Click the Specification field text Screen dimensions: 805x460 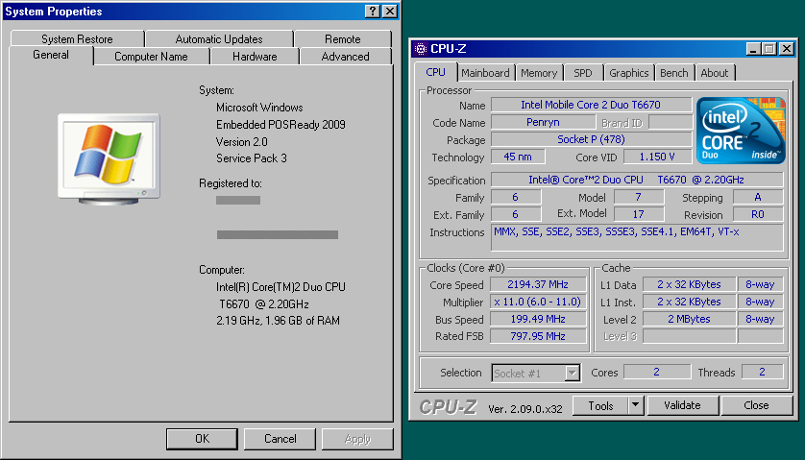pyautogui.click(x=637, y=180)
